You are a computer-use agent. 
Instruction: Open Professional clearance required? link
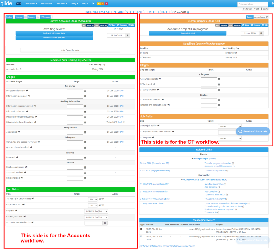pos(219,209)
